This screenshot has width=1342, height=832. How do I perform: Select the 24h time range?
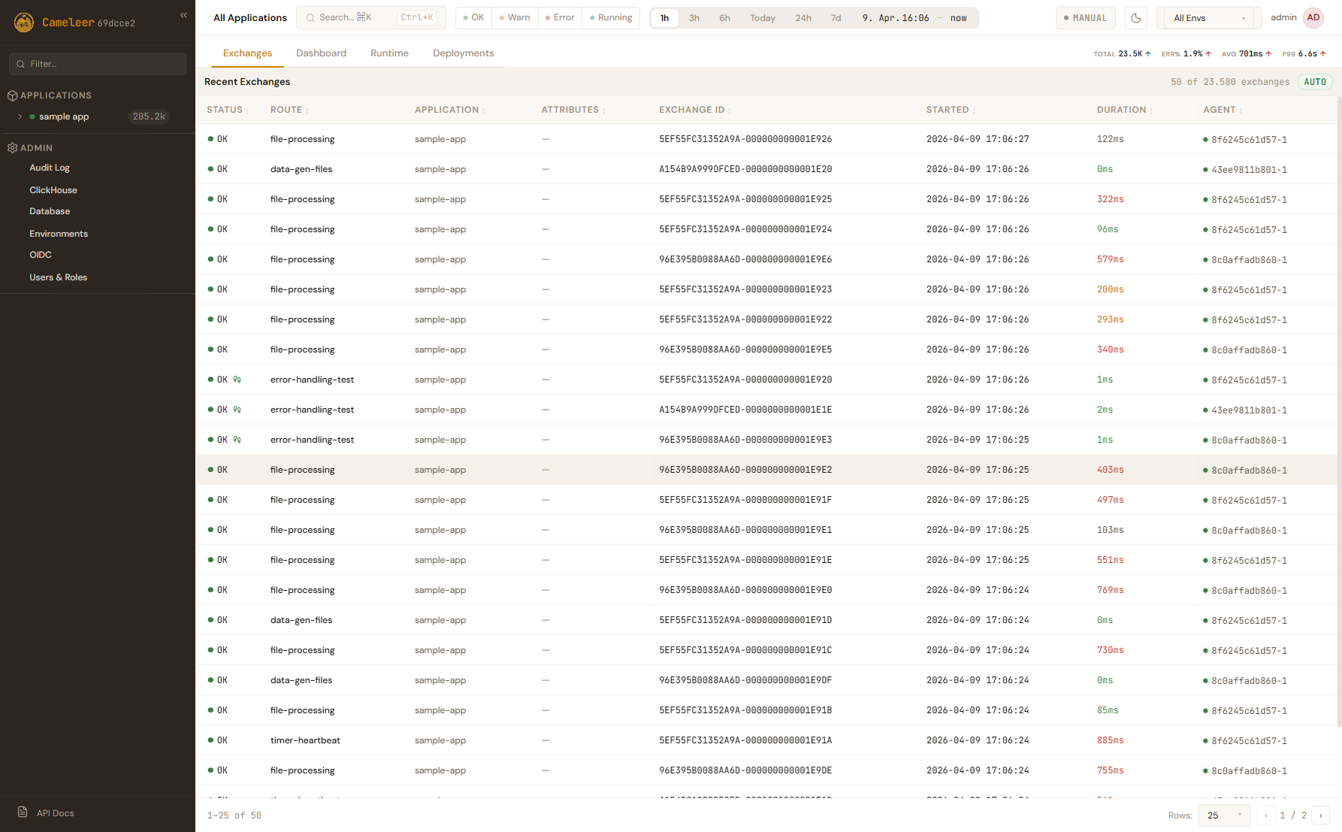pyautogui.click(x=802, y=18)
